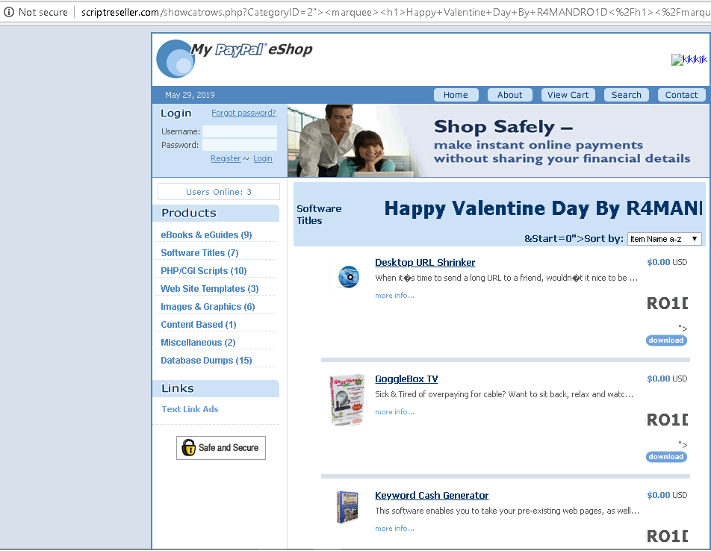Image resolution: width=711 pixels, height=551 pixels.
Task: Open the About nav tab
Action: (x=509, y=95)
